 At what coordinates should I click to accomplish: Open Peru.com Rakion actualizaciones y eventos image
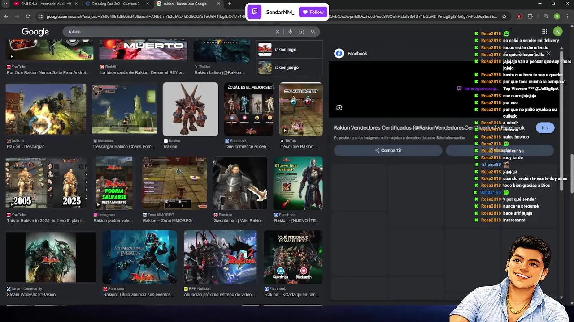point(139,257)
